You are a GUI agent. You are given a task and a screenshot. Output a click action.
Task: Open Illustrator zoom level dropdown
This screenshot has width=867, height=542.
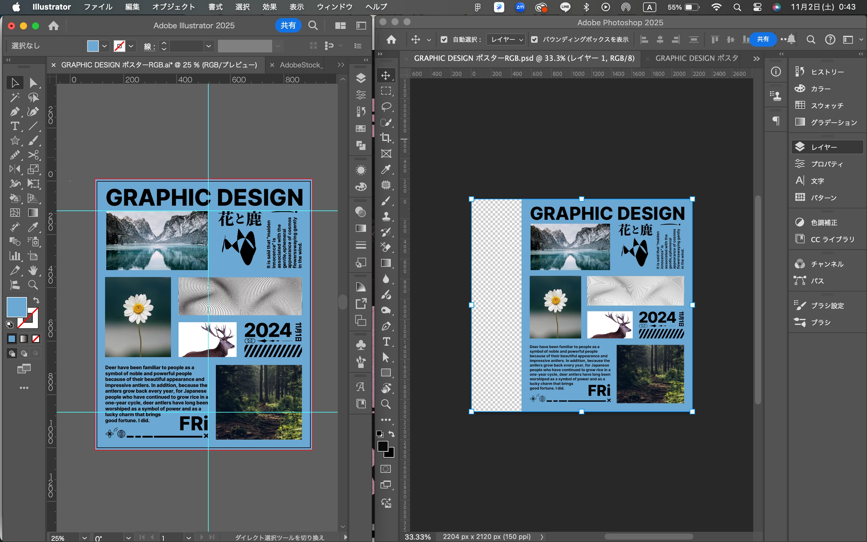84,538
